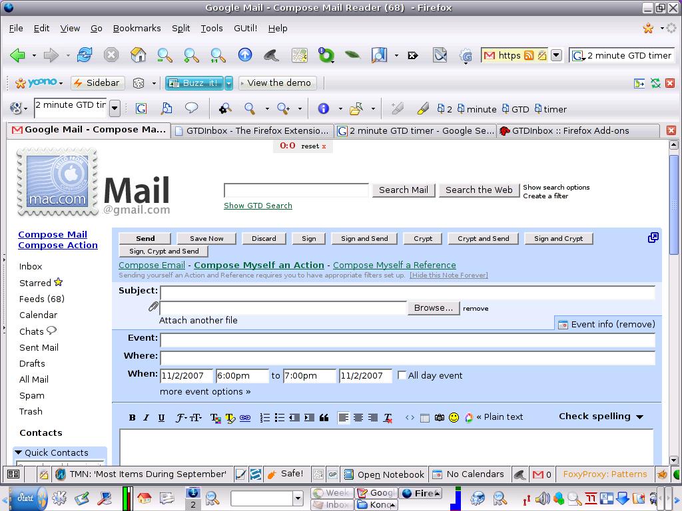Click the Send button
The height and width of the screenshot is (511, 682).
(x=145, y=239)
